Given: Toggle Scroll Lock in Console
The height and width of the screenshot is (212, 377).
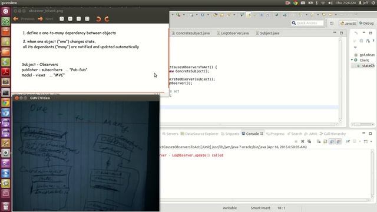Looking at the screenshot, I should click(325, 141).
